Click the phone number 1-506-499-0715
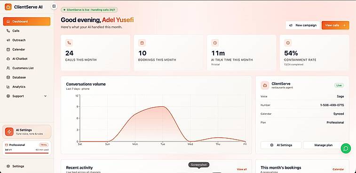Image resolution: width=356 pixels, height=173 pixels. pyautogui.click(x=332, y=105)
